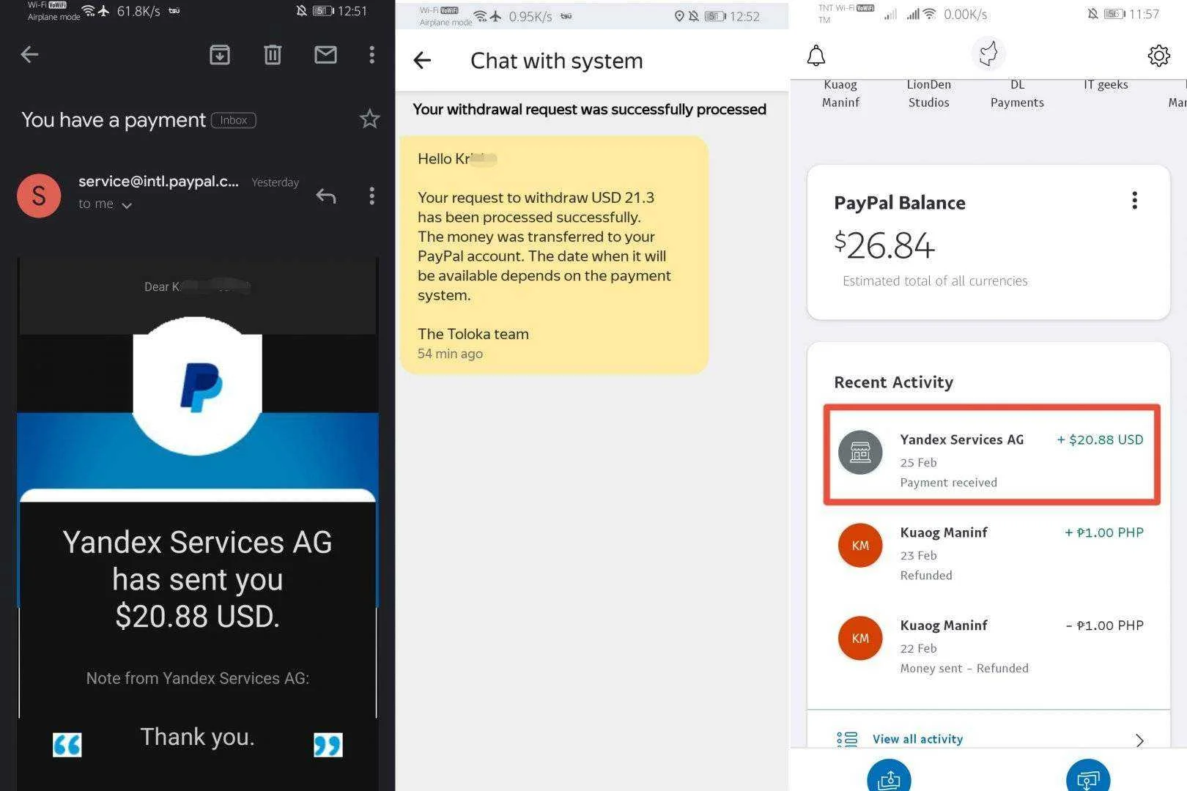1187x791 pixels.
Task: Open the Gmail toolbar three-dot overflow menu
Action: point(372,54)
